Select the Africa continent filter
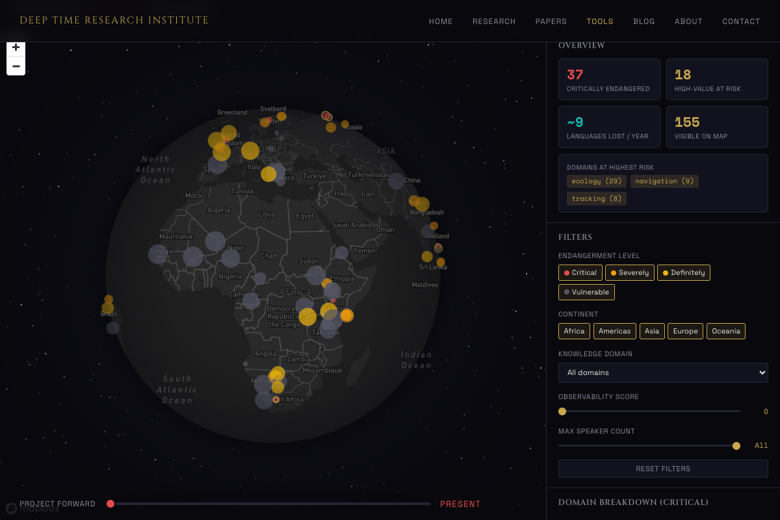Image resolution: width=780 pixels, height=520 pixels. tap(574, 331)
